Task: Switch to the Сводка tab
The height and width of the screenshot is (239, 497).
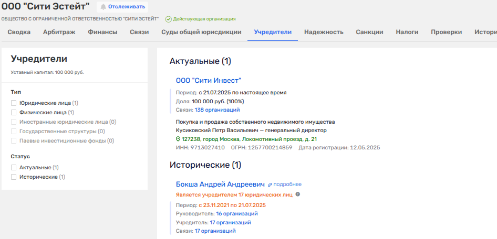Action: point(19,32)
